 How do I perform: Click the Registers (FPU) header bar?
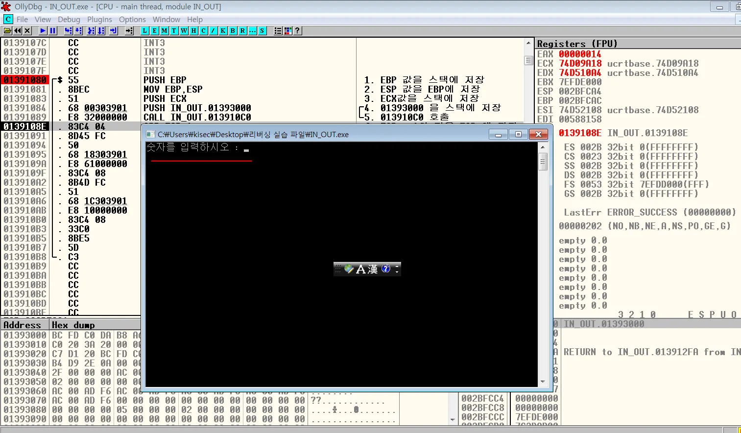click(639, 44)
